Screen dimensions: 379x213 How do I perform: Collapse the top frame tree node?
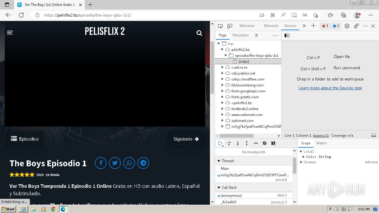219,43
